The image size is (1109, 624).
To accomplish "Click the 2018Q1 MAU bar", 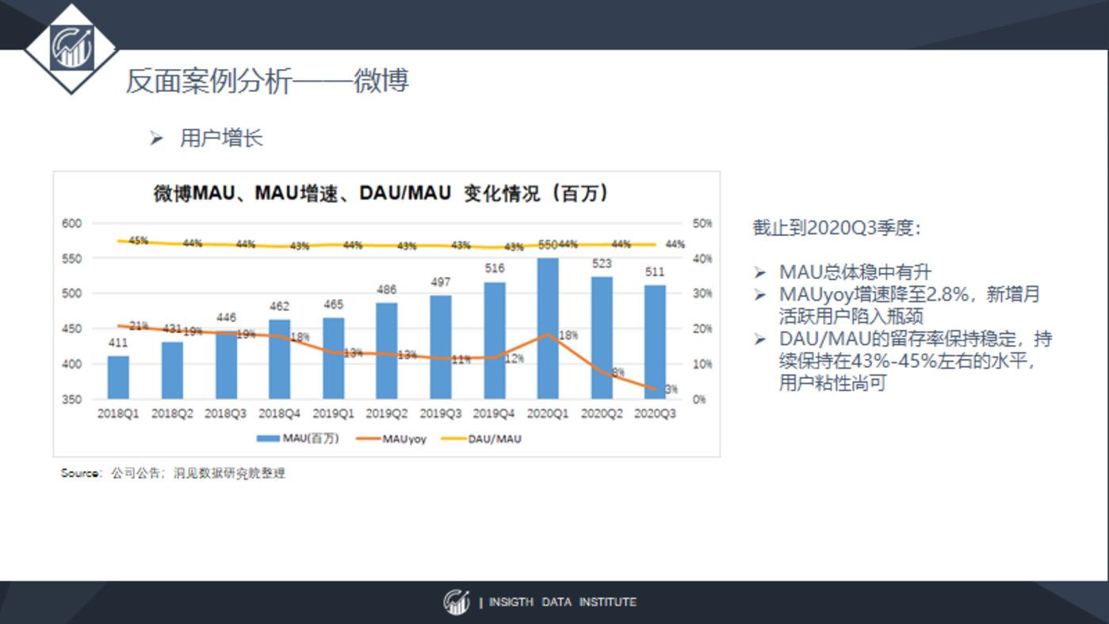I will pos(118,377).
